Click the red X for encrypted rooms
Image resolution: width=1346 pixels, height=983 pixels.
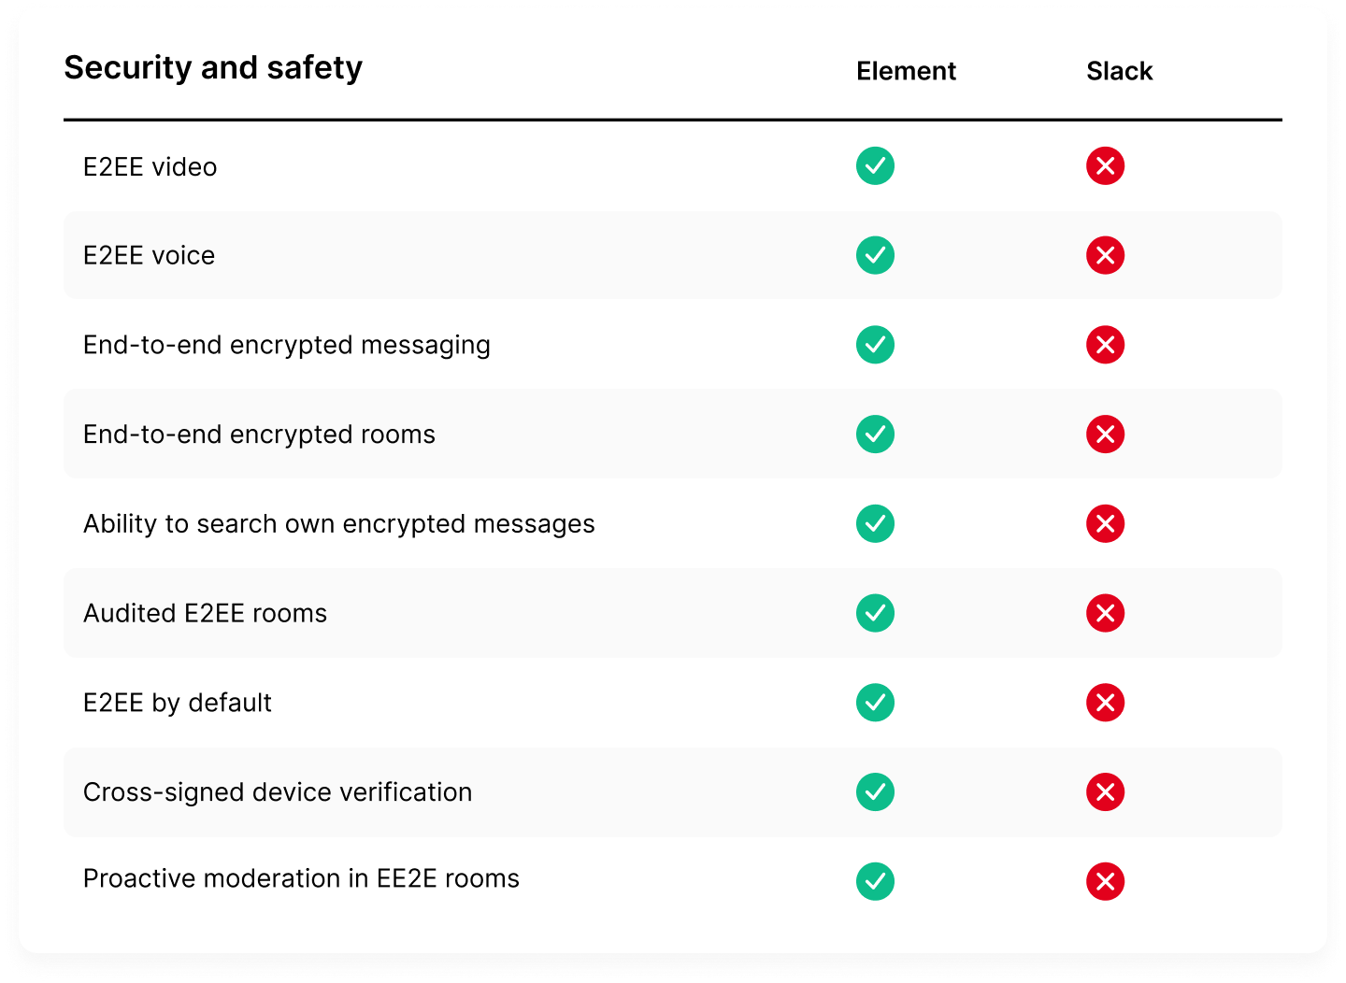click(x=1105, y=435)
